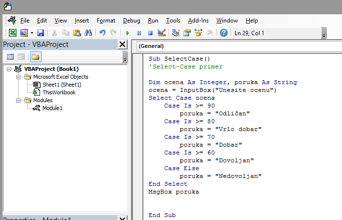Click the Undo arrow icon
The image size is (342, 220).
[102, 33]
